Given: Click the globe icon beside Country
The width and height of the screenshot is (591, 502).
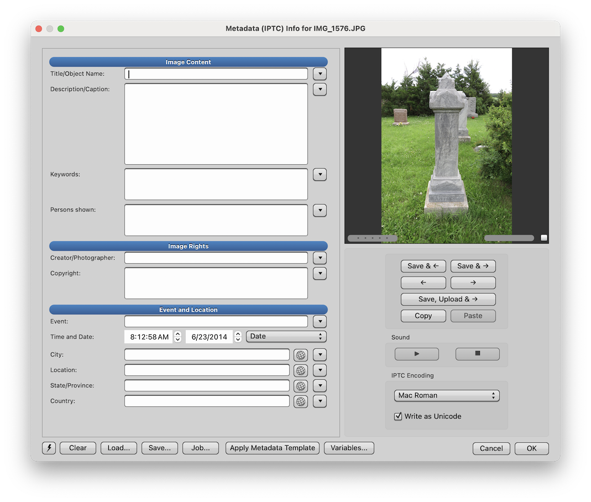Looking at the screenshot, I should [x=300, y=401].
